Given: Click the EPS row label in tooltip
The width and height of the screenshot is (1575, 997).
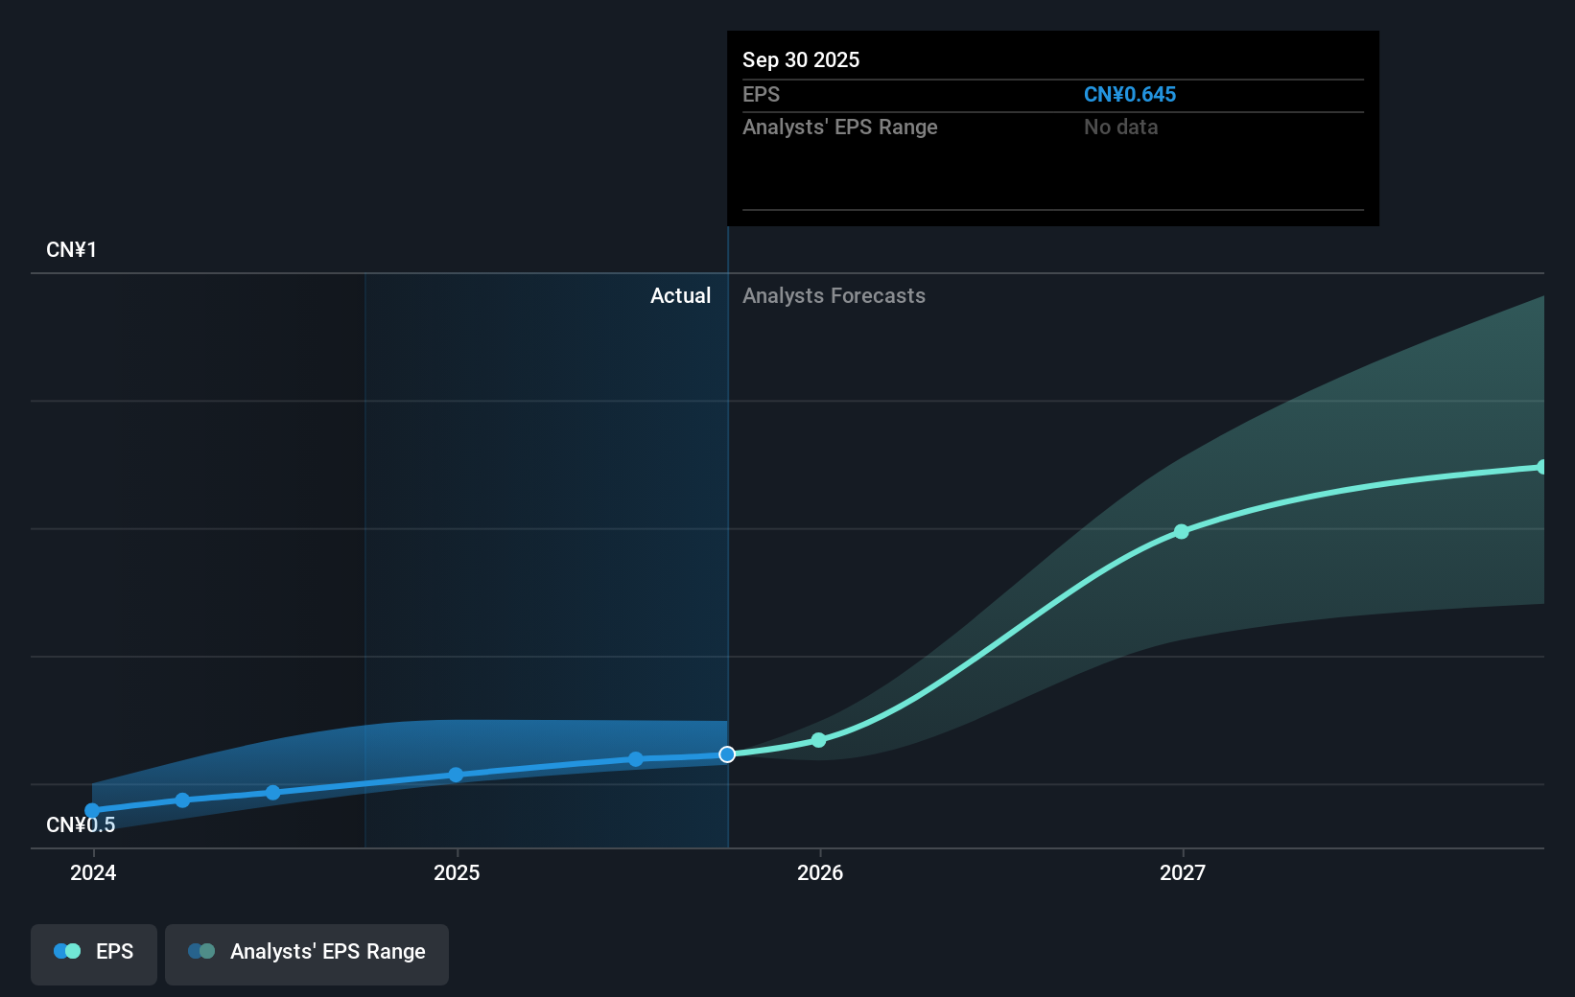Looking at the screenshot, I should click(762, 95).
